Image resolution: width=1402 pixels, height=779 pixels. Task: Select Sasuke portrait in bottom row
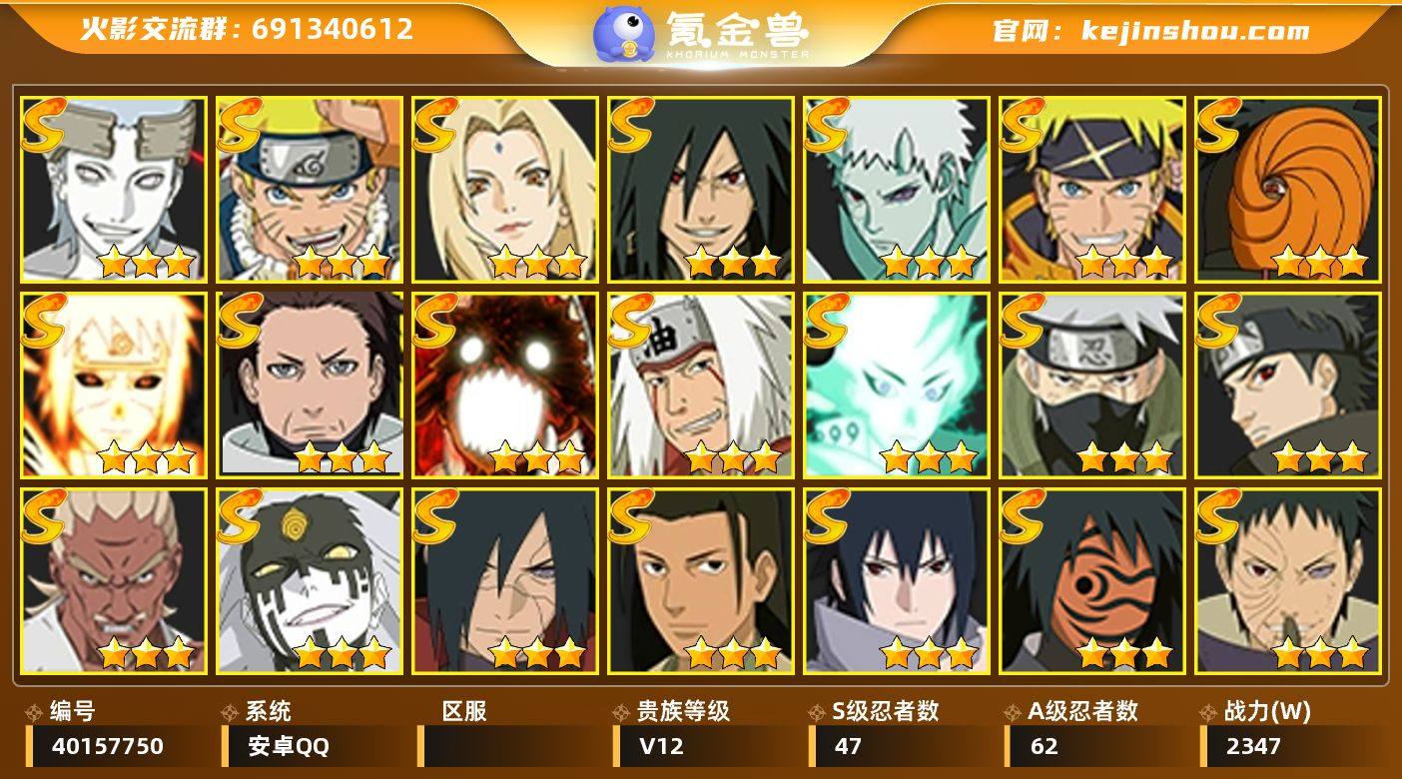897,580
